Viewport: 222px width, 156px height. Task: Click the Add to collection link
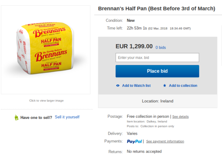[x=183, y=86]
